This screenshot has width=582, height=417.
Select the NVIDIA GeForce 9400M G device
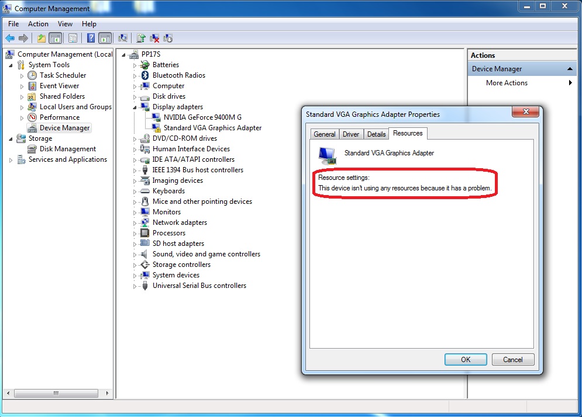(202, 117)
